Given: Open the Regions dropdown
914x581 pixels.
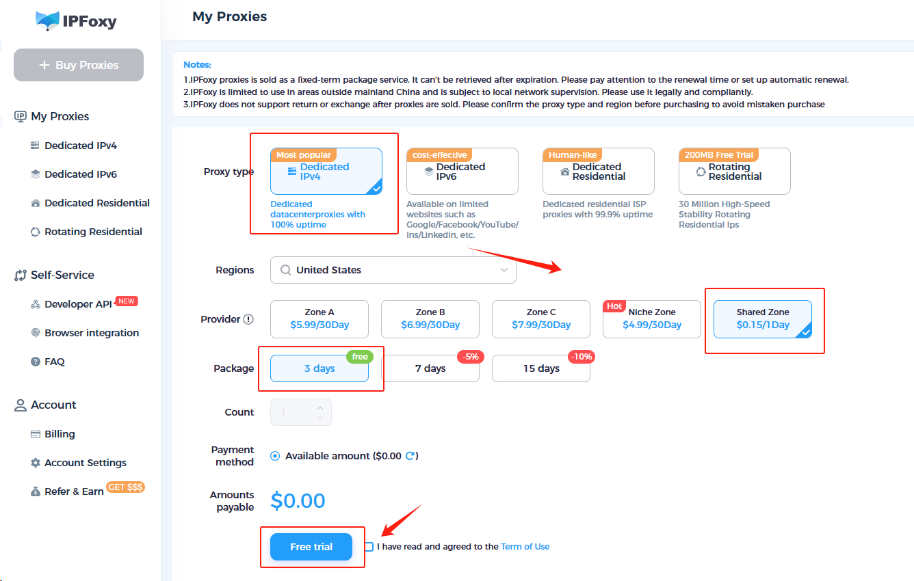Looking at the screenshot, I should click(x=393, y=269).
